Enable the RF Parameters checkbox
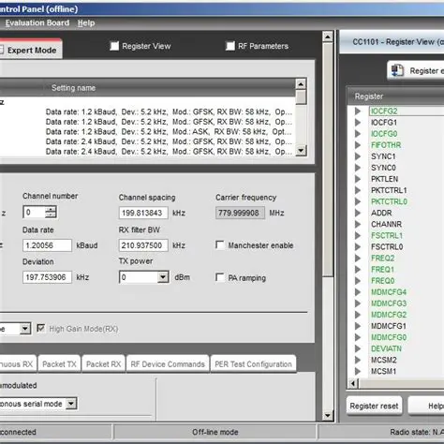444x444 pixels. pyautogui.click(x=230, y=46)
